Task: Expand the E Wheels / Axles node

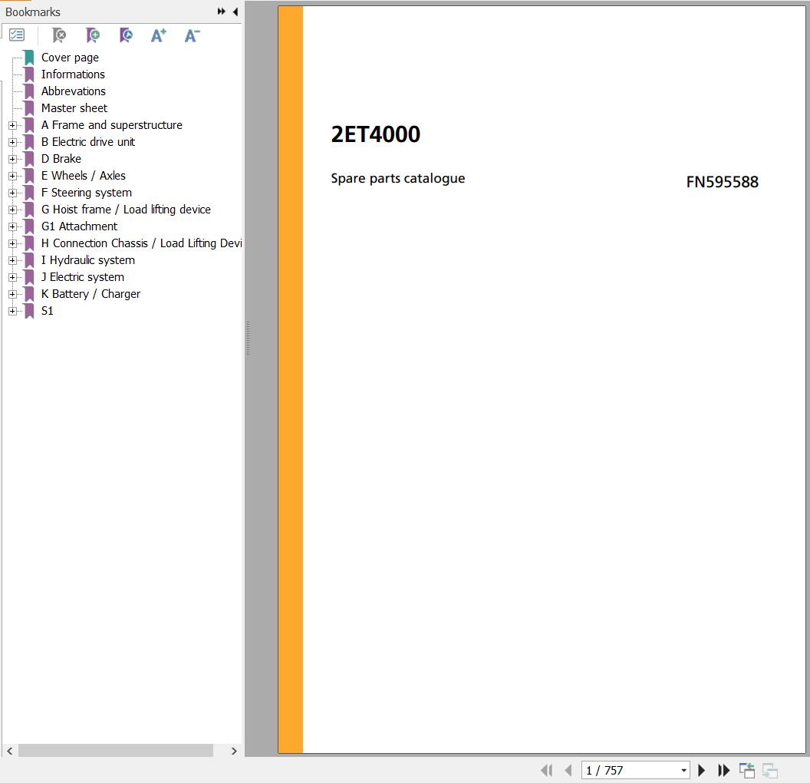Action: tap(12, 176)
